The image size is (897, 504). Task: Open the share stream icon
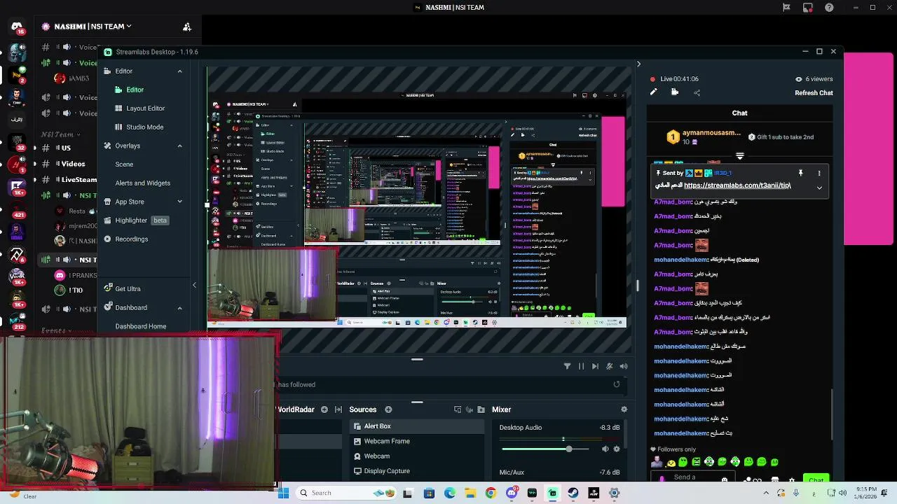[697, 92]
